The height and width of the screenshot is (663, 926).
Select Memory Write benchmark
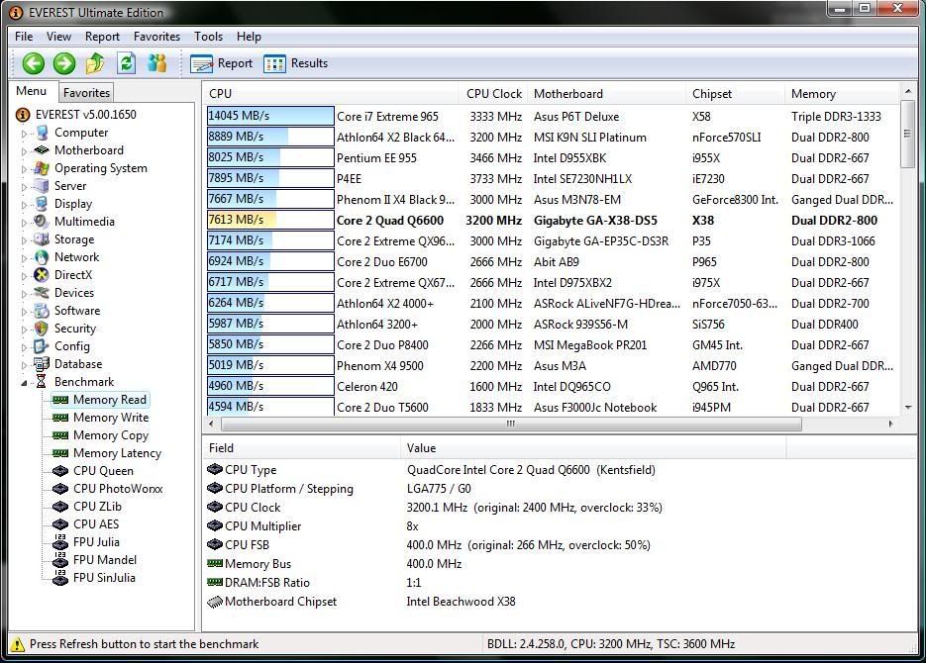tap(111, 418)
